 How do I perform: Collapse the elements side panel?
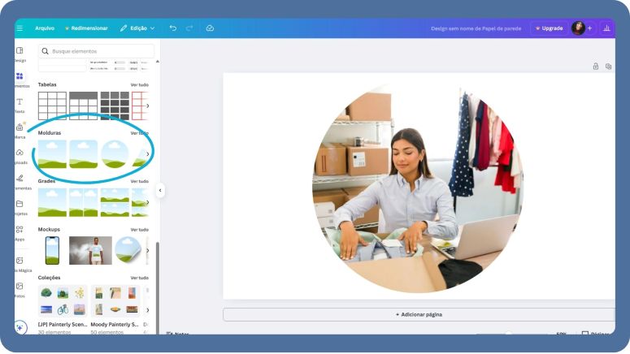pos(160,190)
